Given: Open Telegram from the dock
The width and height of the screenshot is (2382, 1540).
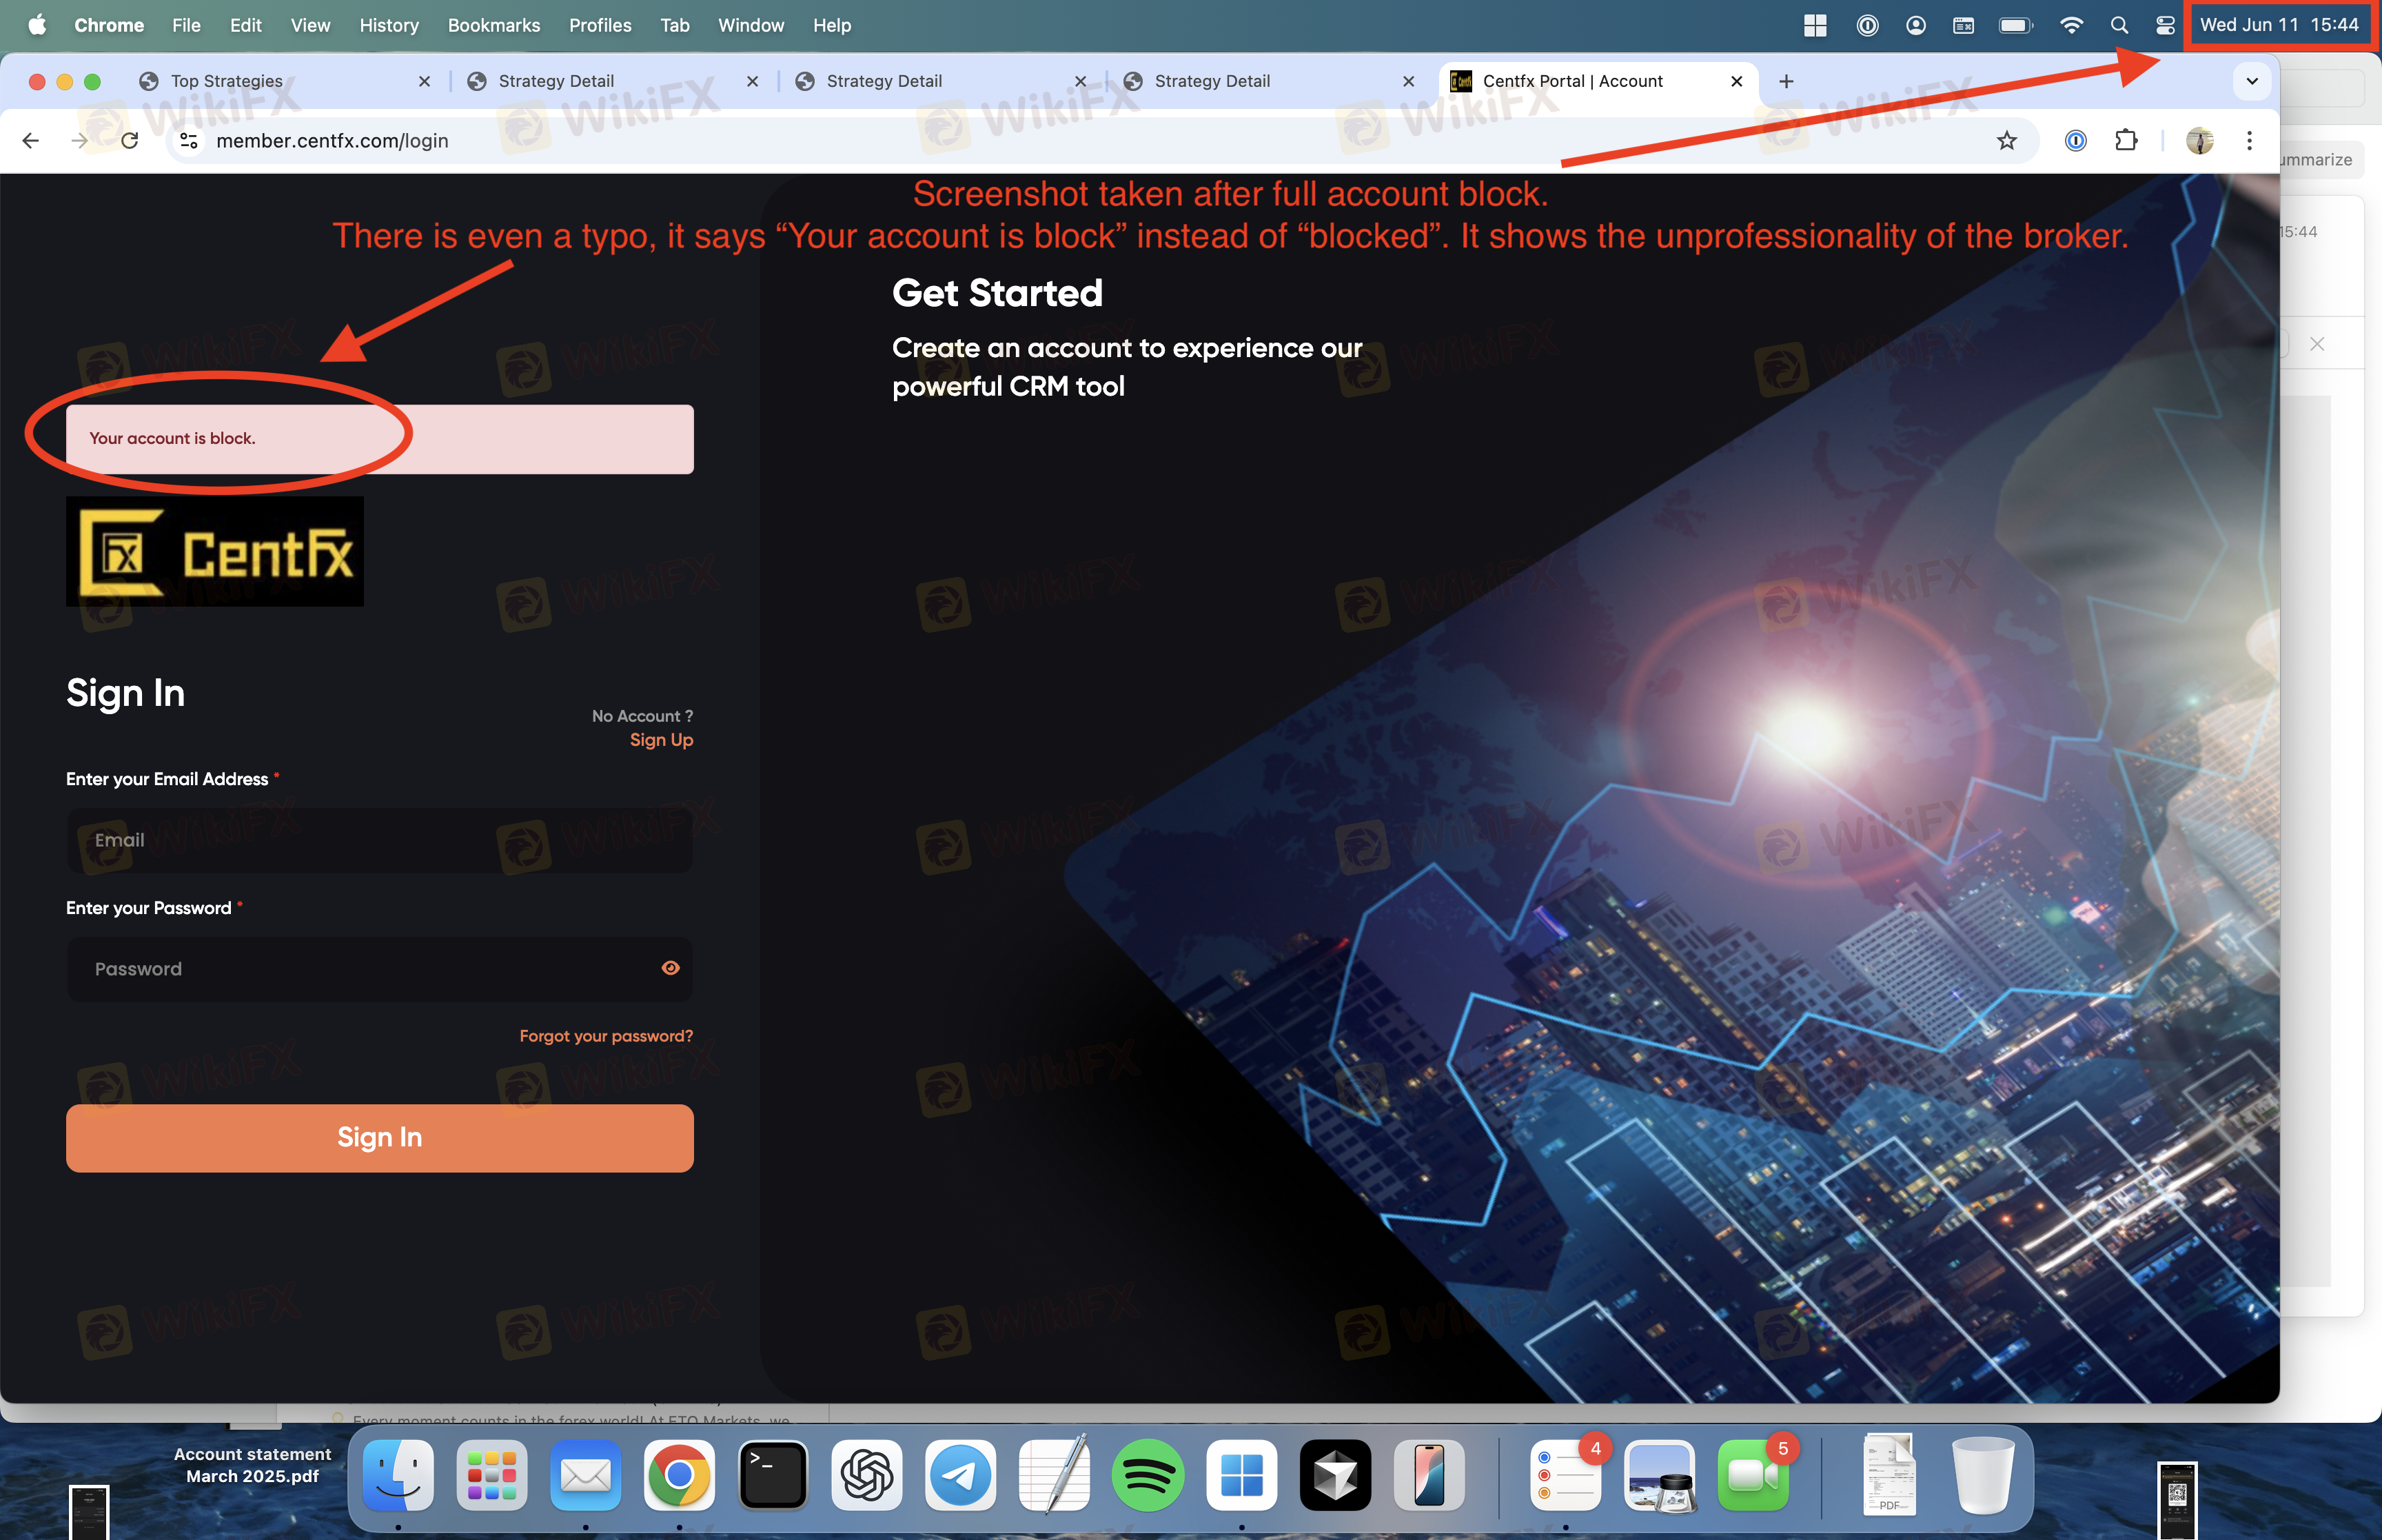Looking at the screenshot, I should click(x=959, y=1475).
